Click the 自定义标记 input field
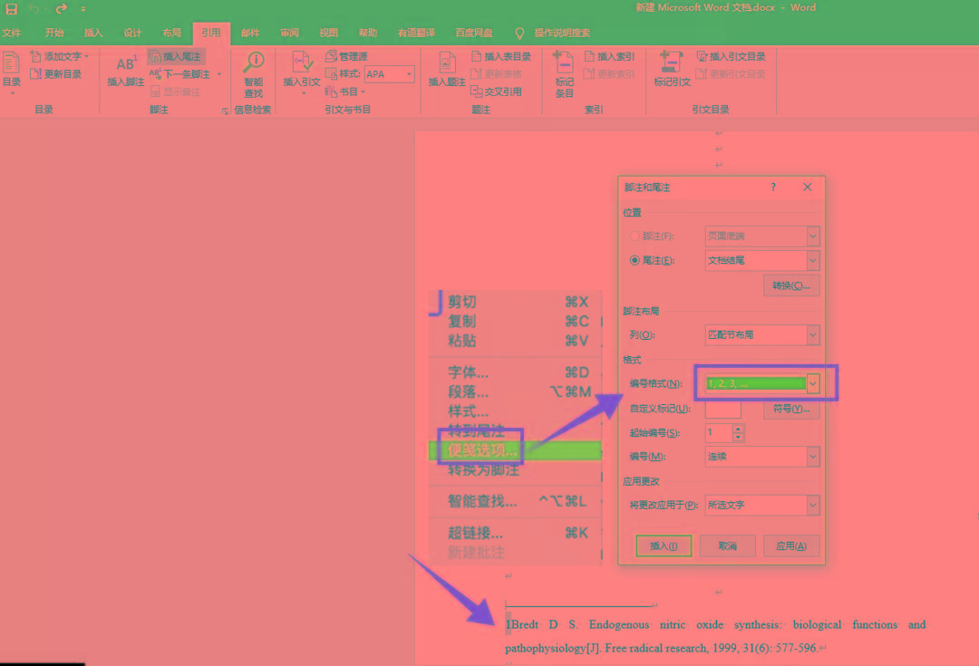 coord(722,409)
